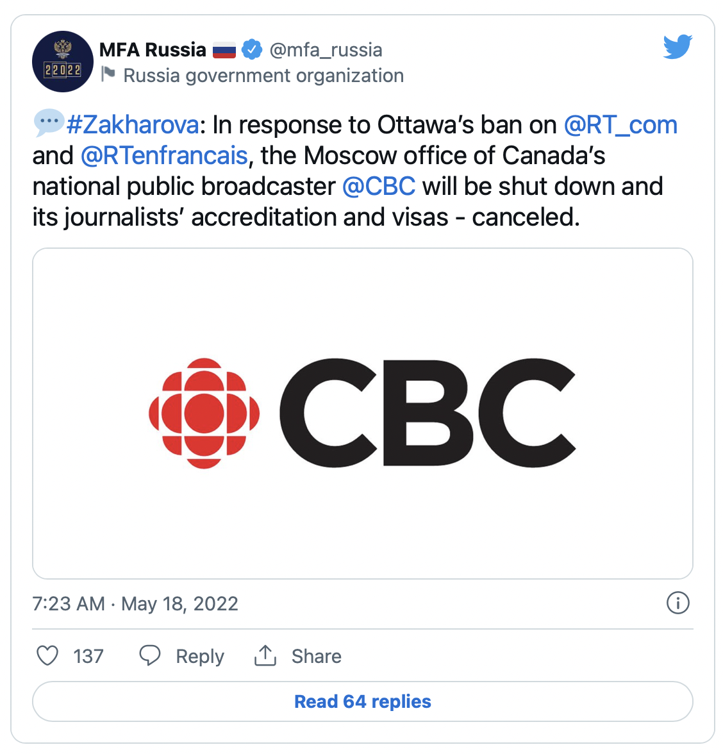Screen dimensions: 723x754
Task: Click the government organization flag icon
Action: 109,74
